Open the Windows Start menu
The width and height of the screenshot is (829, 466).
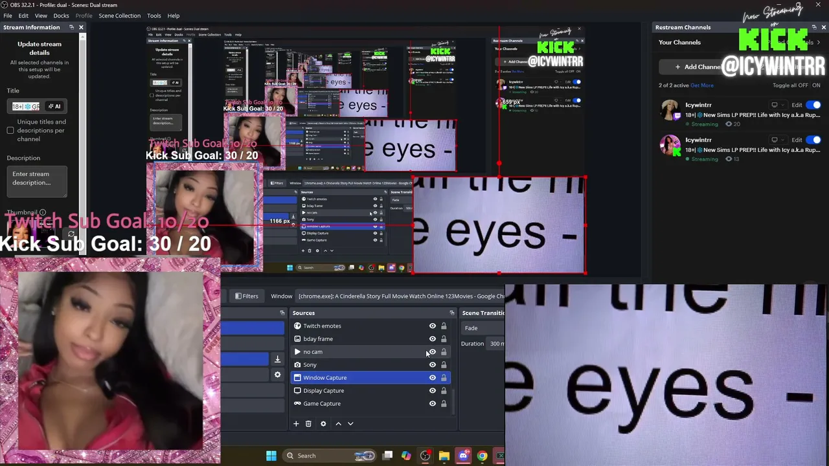click(271, 456)
